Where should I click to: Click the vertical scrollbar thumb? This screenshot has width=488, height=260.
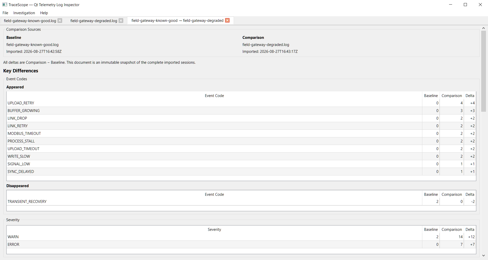click(x=483, y=71)
